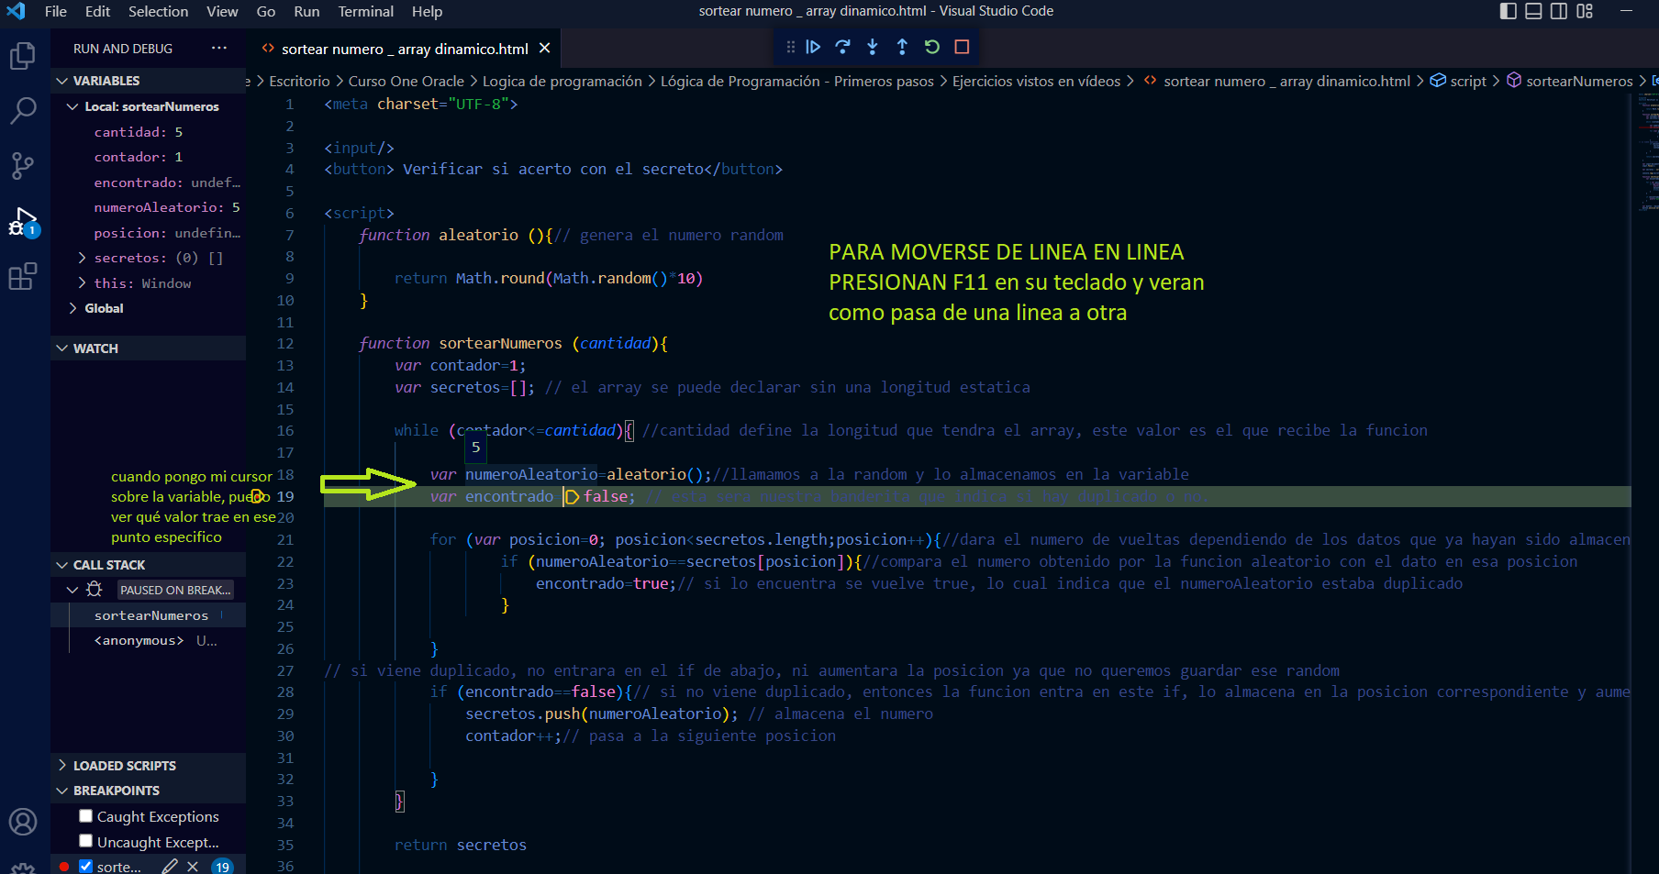Collapse the WATCH section
This screenshot has height=874, width=1659.
(148, 348)
